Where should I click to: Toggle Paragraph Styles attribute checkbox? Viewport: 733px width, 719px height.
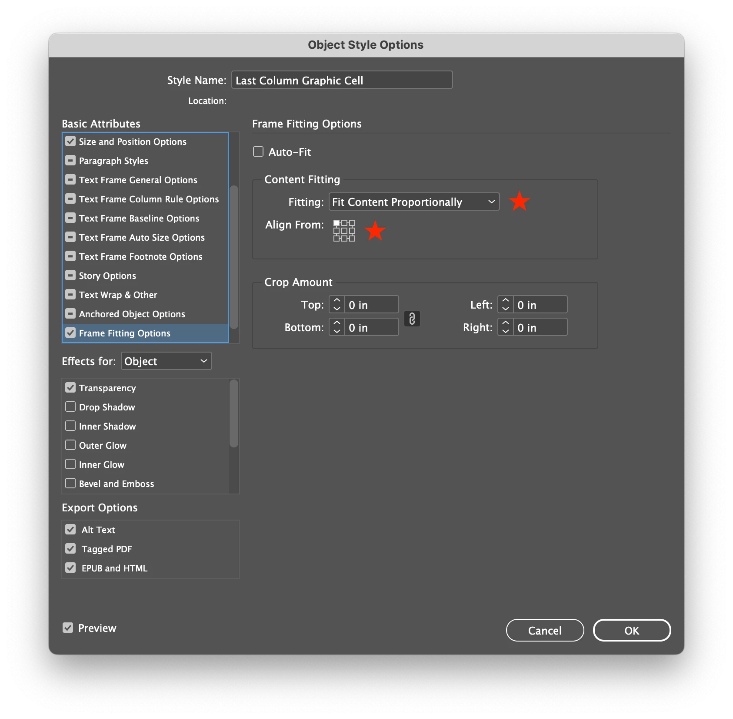pos(70,161)
